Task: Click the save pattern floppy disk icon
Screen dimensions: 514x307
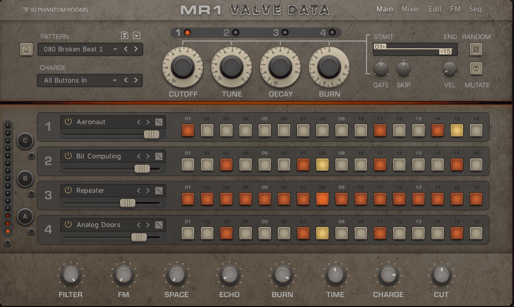Action: [x=125, y=35]
